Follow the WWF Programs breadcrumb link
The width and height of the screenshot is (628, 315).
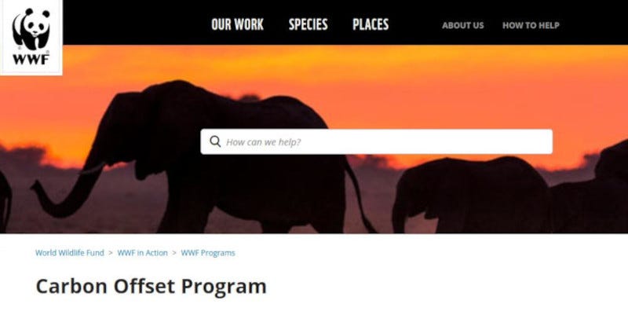[x=208, y=253]
